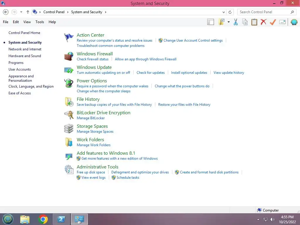This screenshot has width=300, height=225.
Task: Click the Power Options battery icon
Action: coord(69,83)
